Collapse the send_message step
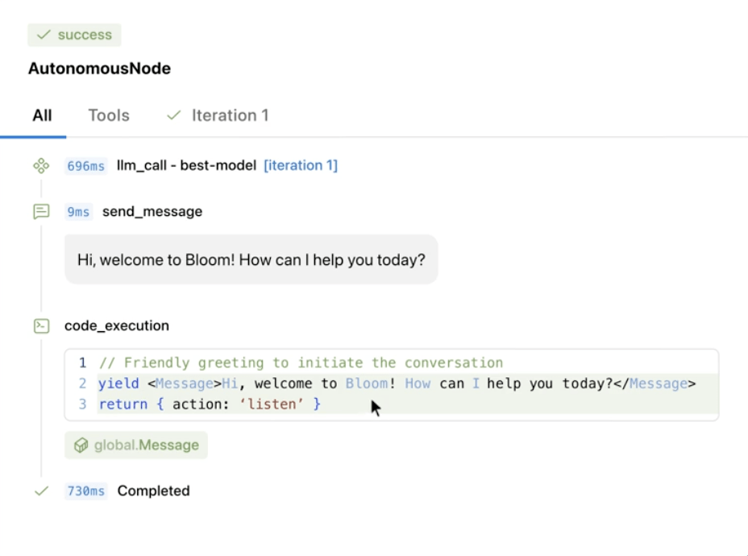 click(x=152, y=212)
